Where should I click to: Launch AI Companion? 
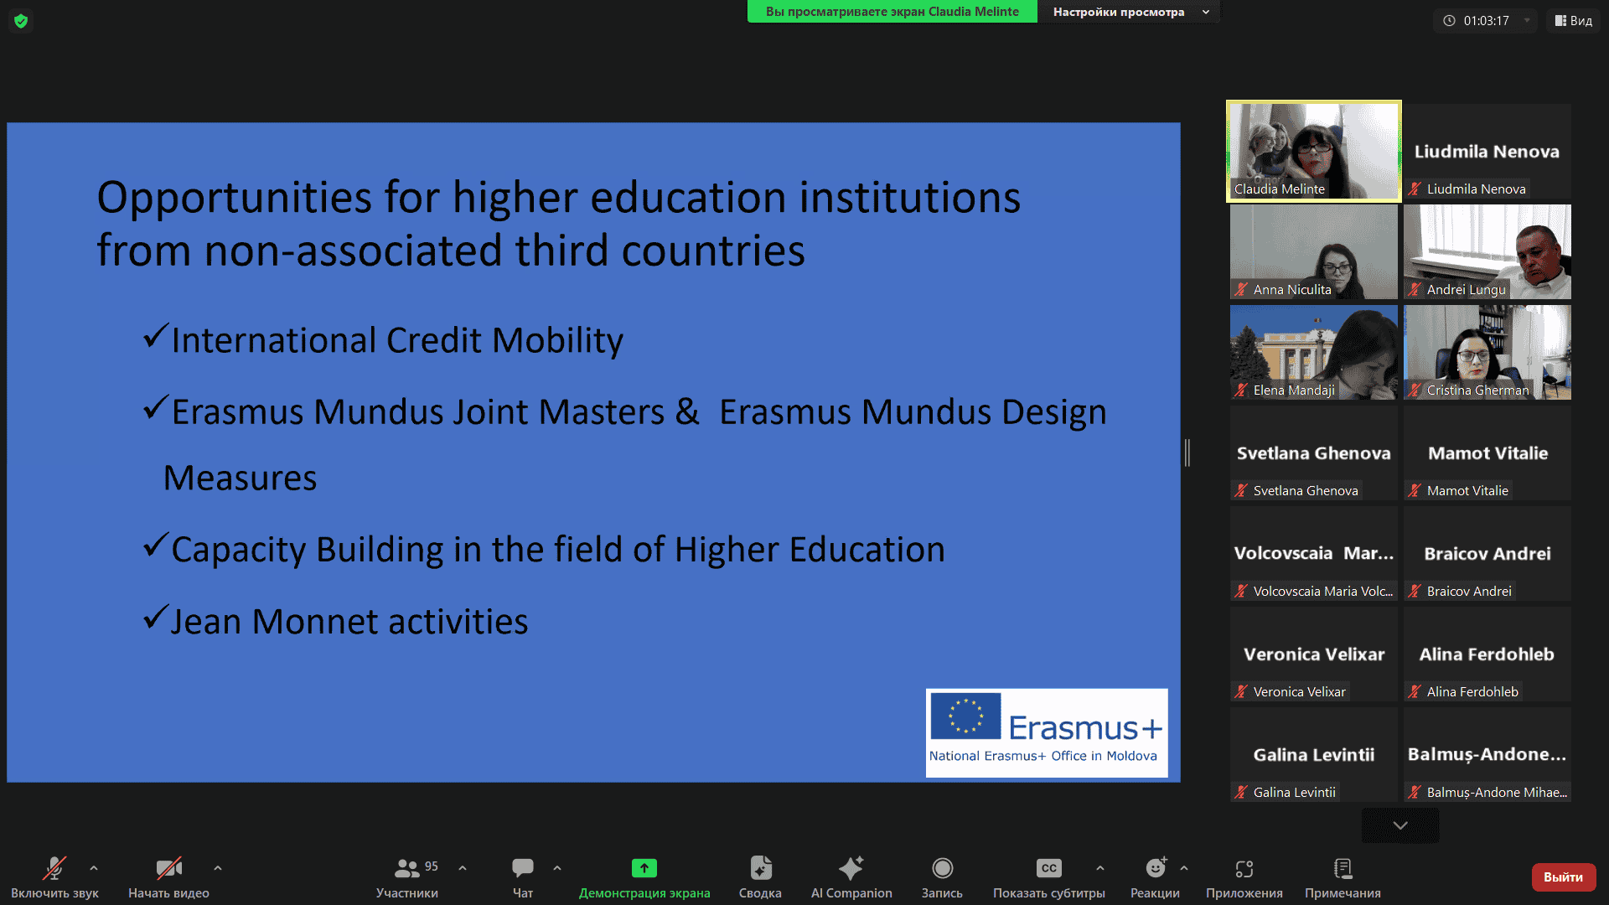tap(851, 868)
